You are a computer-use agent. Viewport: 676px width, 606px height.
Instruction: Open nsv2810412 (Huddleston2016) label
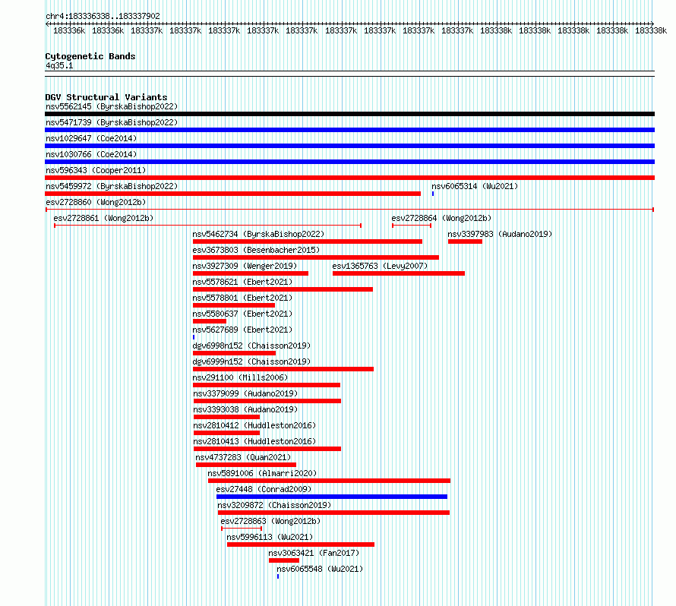point(254,425)
